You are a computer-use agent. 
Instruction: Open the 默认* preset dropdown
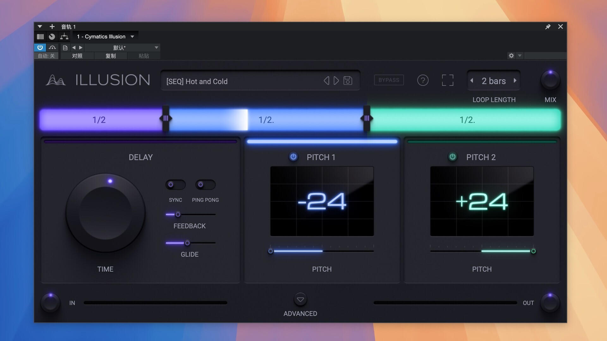tap(122, 48)
